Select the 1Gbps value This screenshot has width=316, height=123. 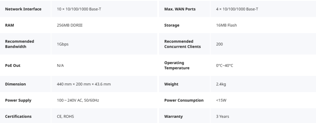coord(63,44)
